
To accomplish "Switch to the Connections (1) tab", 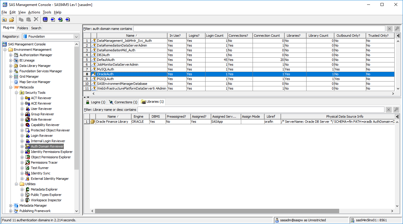I will 123,102.
